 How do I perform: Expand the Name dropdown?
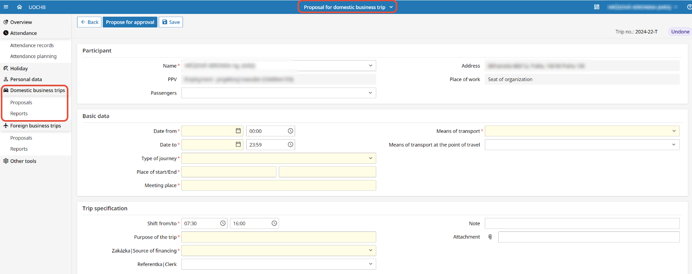[x=370, y=66]
